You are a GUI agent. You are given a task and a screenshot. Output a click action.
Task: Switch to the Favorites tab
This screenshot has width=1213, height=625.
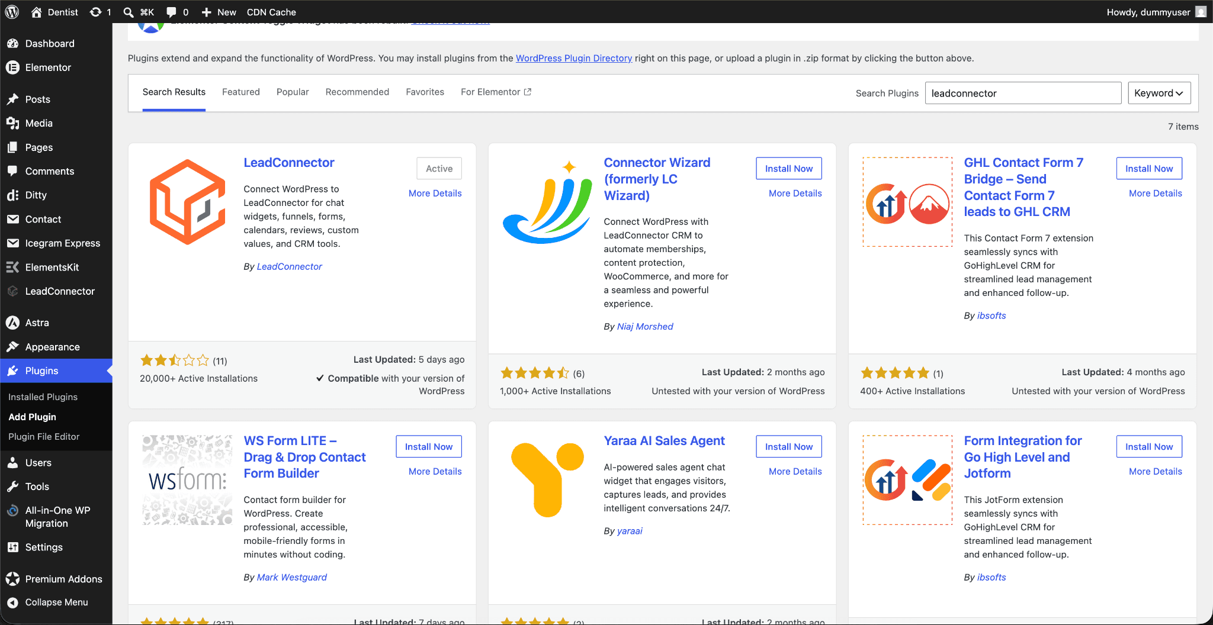point(425,92)
